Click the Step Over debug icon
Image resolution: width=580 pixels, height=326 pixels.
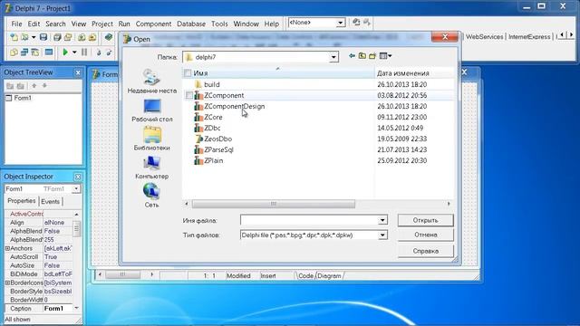(x=109, y=53)
